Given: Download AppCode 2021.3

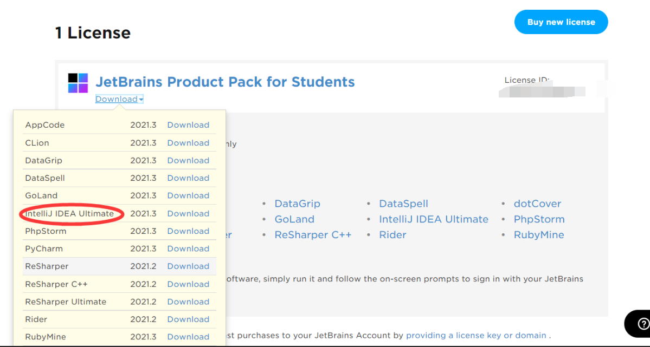Looking at the screenshot, I should [x=188, y=125].
